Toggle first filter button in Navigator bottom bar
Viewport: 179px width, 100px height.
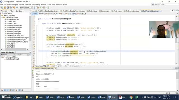pos(2,90)
